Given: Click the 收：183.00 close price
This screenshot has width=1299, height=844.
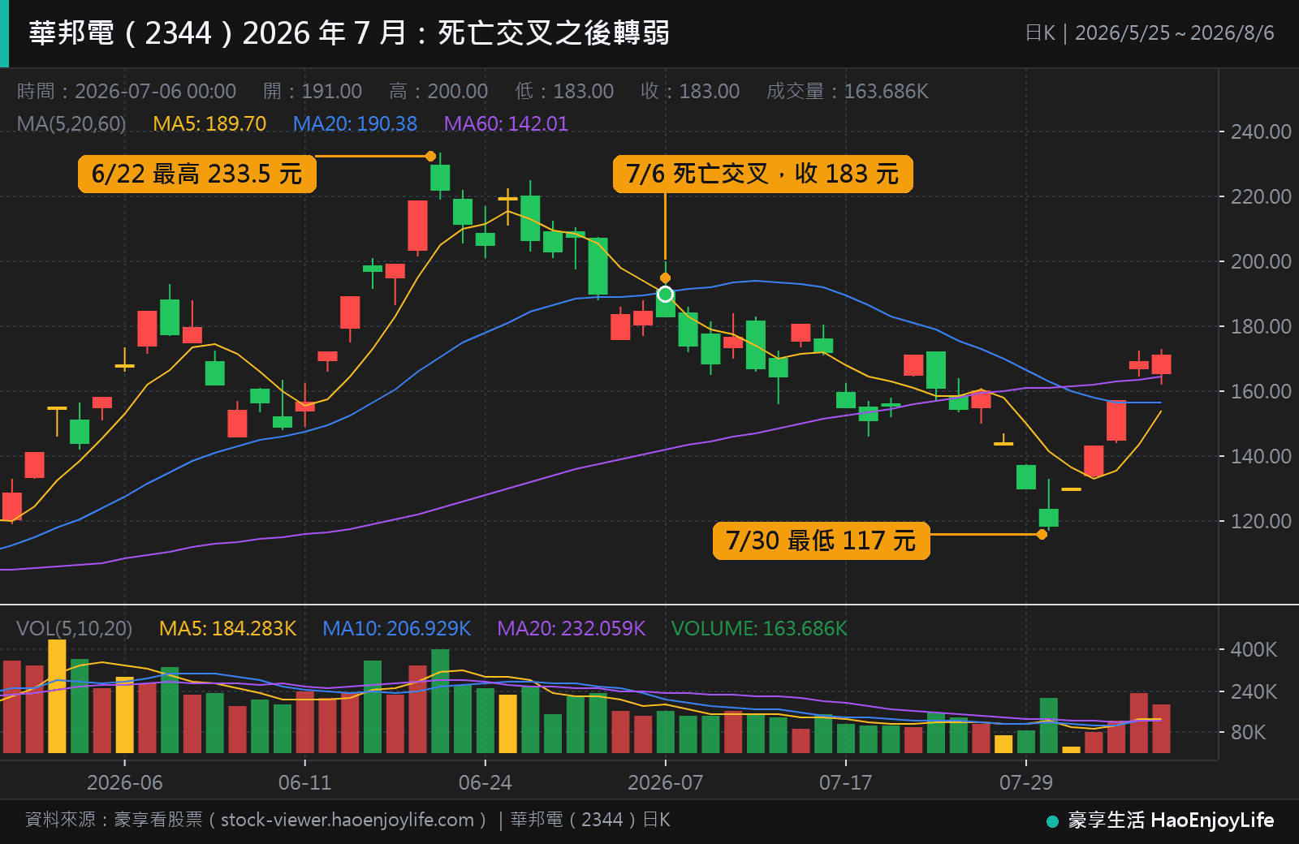Looking at the screenshot, I should (690, 92).
